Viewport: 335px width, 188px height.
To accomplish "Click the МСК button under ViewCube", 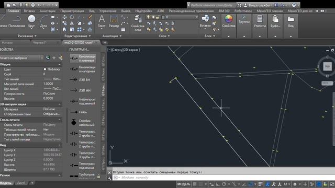I will tap(327, 83).
